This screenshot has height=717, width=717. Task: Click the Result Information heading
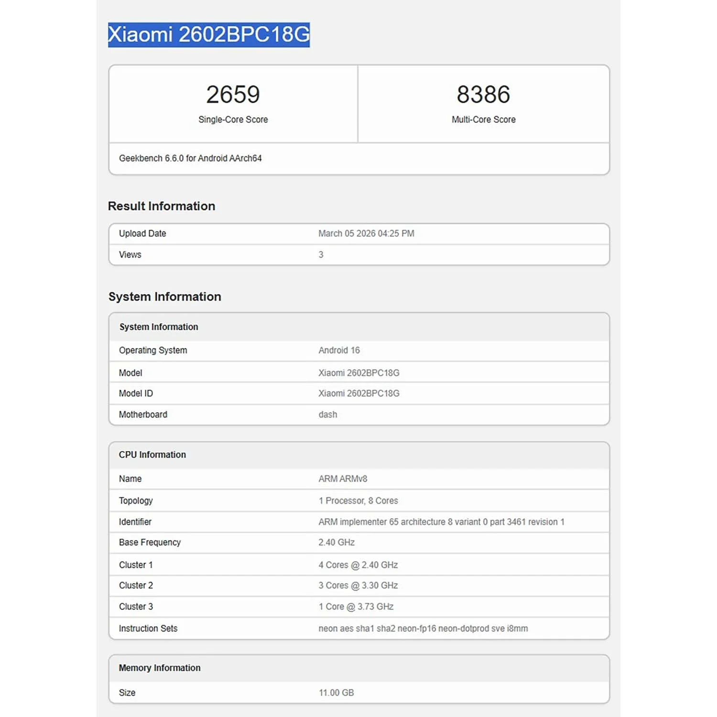(162, 206)
